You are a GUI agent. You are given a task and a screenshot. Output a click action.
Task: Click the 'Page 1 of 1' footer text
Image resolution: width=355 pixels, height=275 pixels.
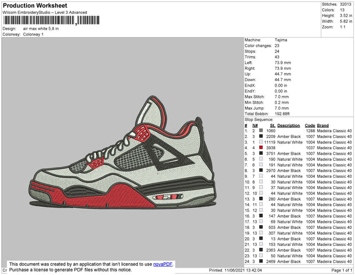[341, 270]
